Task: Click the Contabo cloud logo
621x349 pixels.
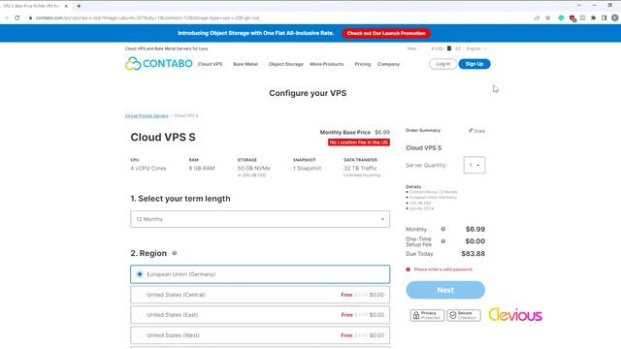Action: (159, 63)
